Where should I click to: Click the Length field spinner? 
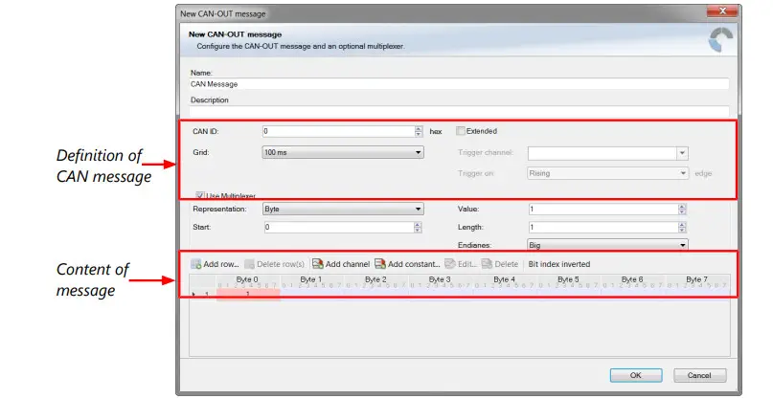pyautogui.click(x=682, y=227)
